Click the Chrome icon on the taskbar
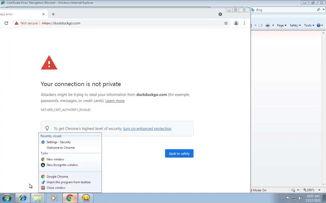Viewport: 326px width, 203px height. tap(70, 198)
